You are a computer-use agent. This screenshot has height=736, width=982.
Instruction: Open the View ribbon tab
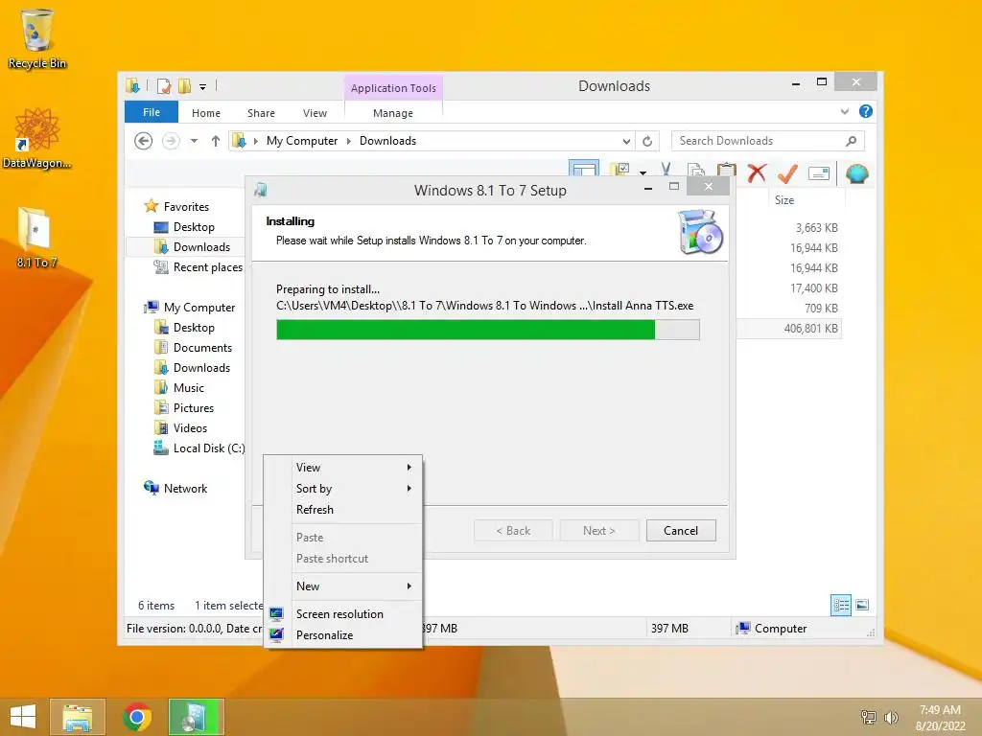coord(315,113)
